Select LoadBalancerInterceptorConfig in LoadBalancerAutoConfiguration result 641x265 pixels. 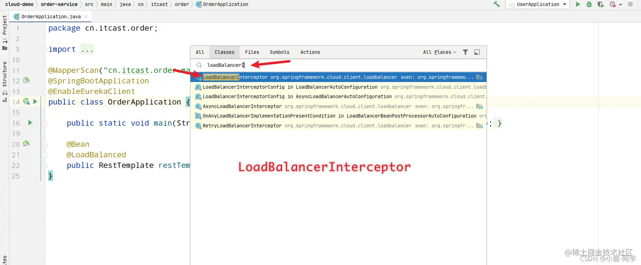(x=338, y=87)
